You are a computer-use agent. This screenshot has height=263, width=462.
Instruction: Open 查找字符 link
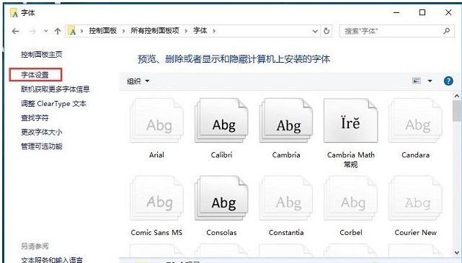coord(35,117)
